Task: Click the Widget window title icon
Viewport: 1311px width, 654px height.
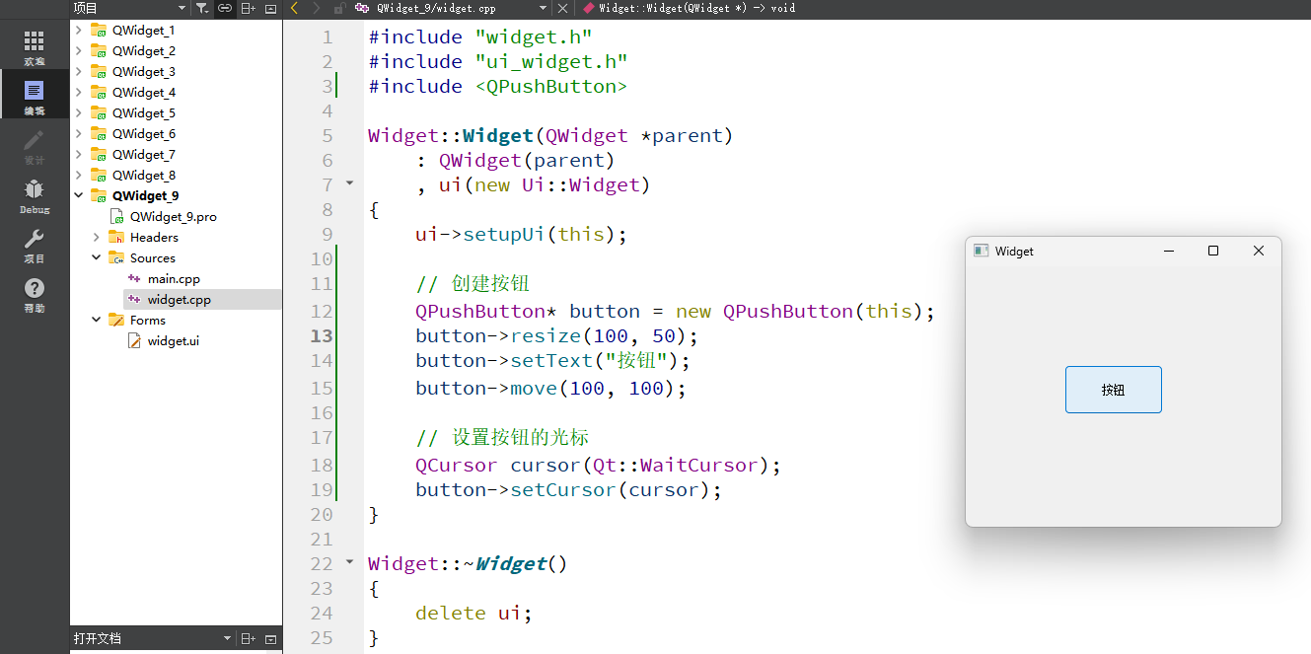Action: 981,251
